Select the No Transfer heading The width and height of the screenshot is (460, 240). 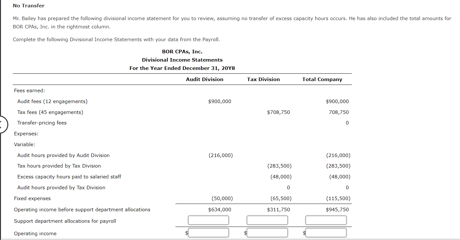(28, 5)
